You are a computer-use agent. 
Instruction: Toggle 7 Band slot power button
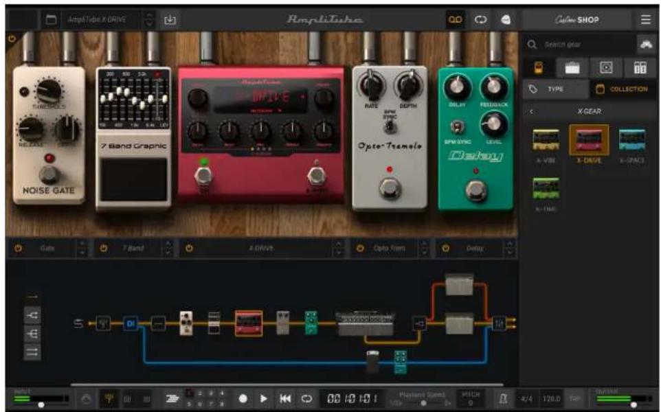click(x=104, y=248)
